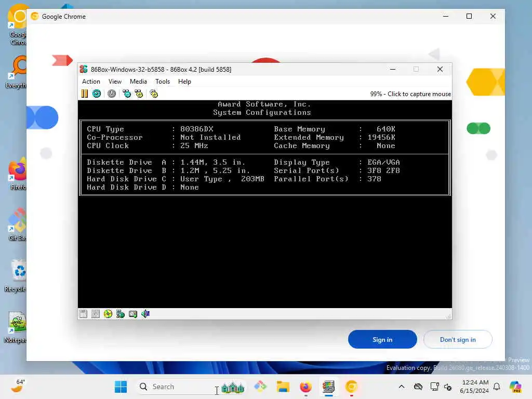Close the 86Box window
This screenshot has width=532, height=399.
pyautogui.click(x=440, y=69)
